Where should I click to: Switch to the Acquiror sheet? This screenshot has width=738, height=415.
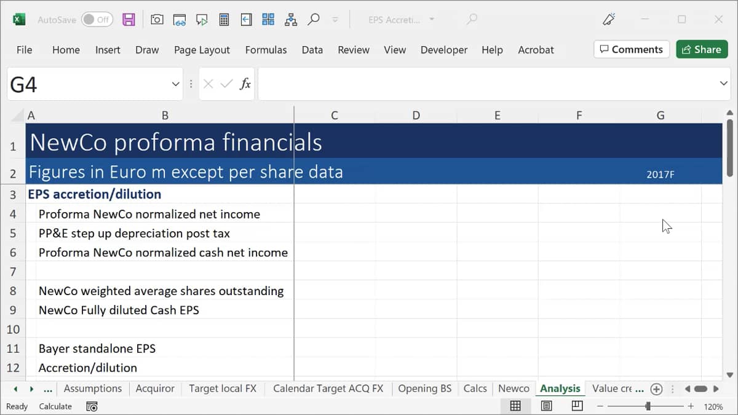click(x=155, y=389)
